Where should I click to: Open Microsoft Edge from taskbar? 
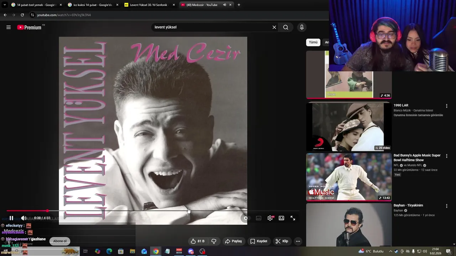coord(109,251)
